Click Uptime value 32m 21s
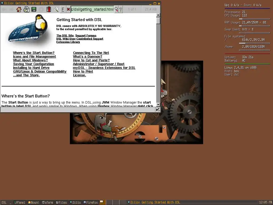 tap(248, 57)
